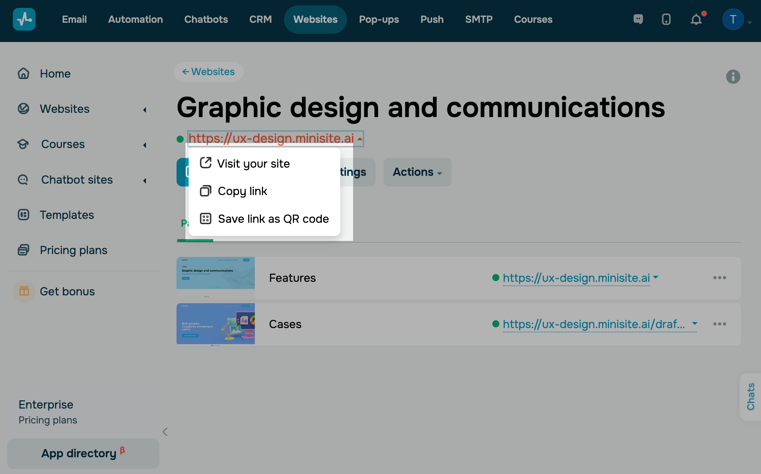Image resolution: width=761 pixels, height=474 pixels.
Task: Click the SendPulse logo icon
Action: coord(24,19)
